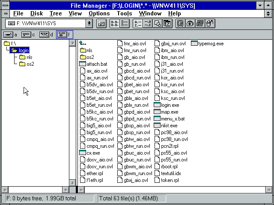Select the os2 folder in tree pane

[27, 64]
